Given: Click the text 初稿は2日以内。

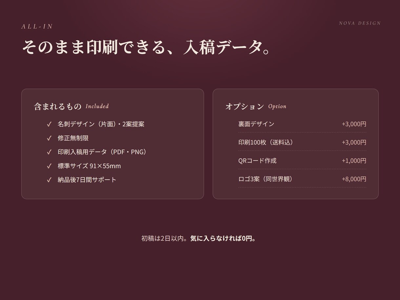Looking at the screenshot, I should tap(165, 238).
